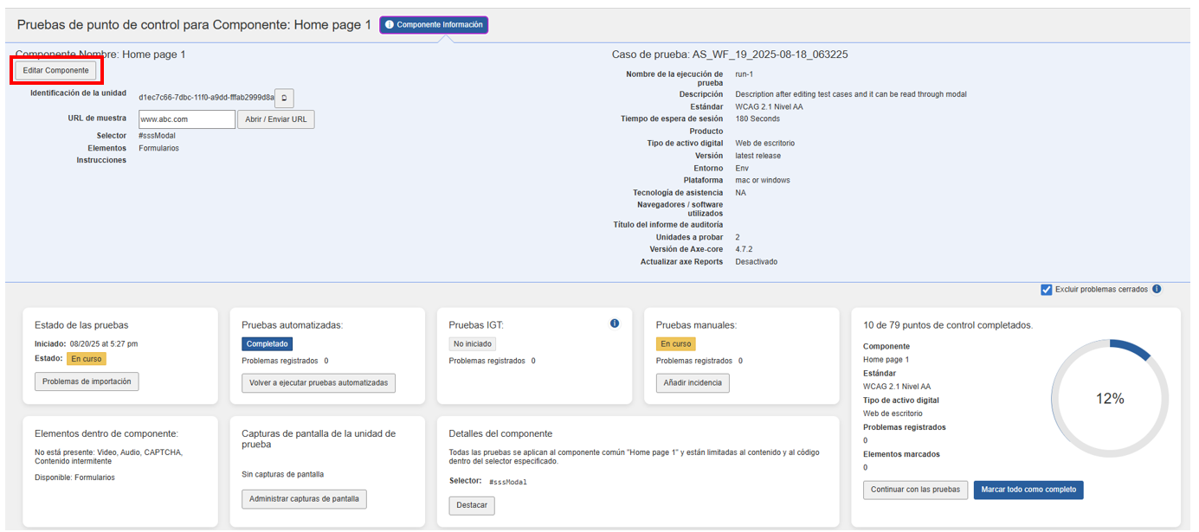Screen dimensions: 1199x532
Task: Click info icon inside Componente Información button
Action: click(390, 25)
